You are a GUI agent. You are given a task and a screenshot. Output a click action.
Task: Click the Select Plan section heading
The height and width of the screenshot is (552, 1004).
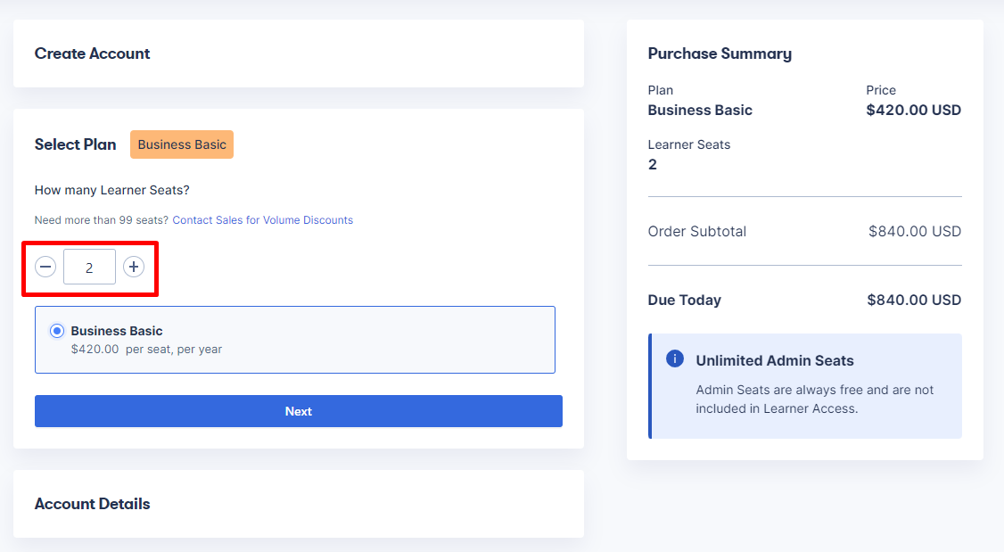pyautogui.click(x=76, y=144)
